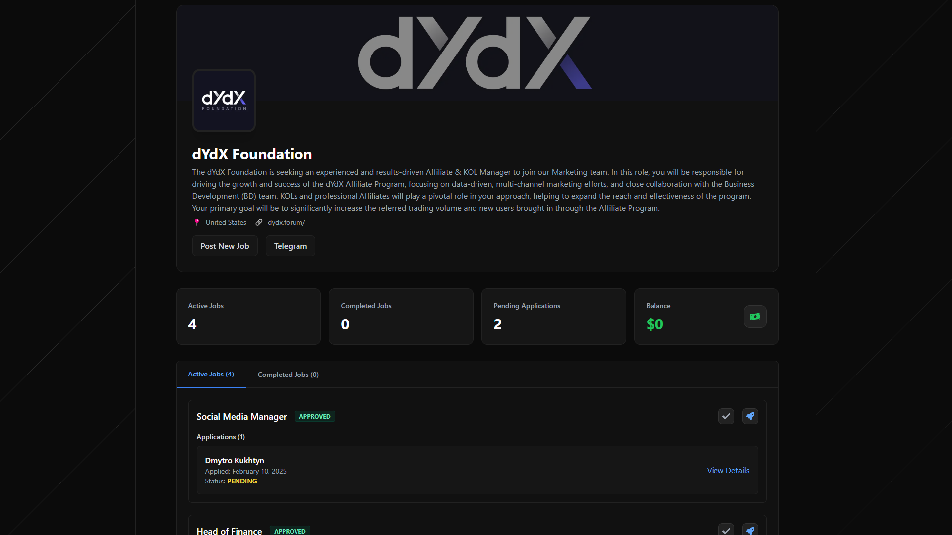Click the Pending Applications stat card
This screenshot has width=952, height=535.
tap(554, 317)
